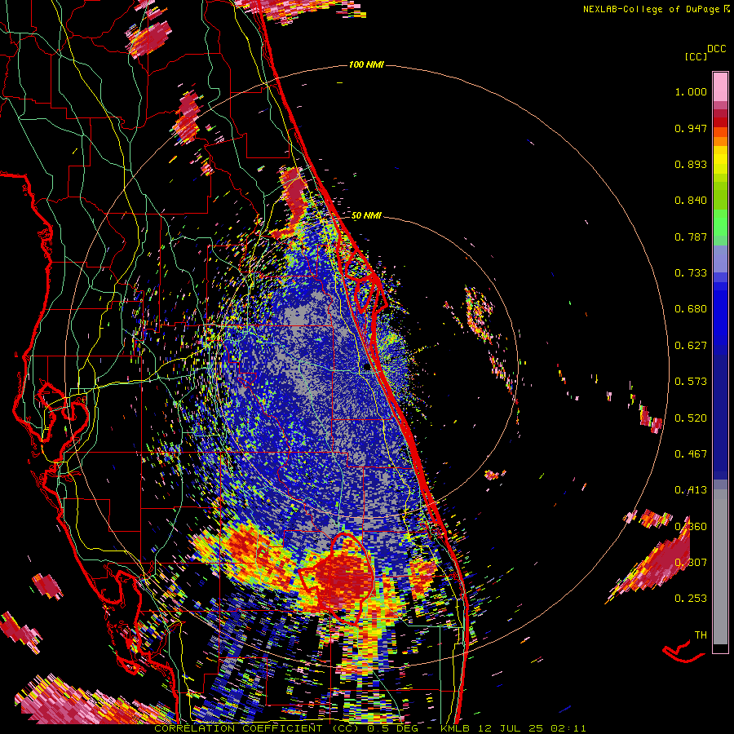Click the TH label on the legend

coord(701,635)
